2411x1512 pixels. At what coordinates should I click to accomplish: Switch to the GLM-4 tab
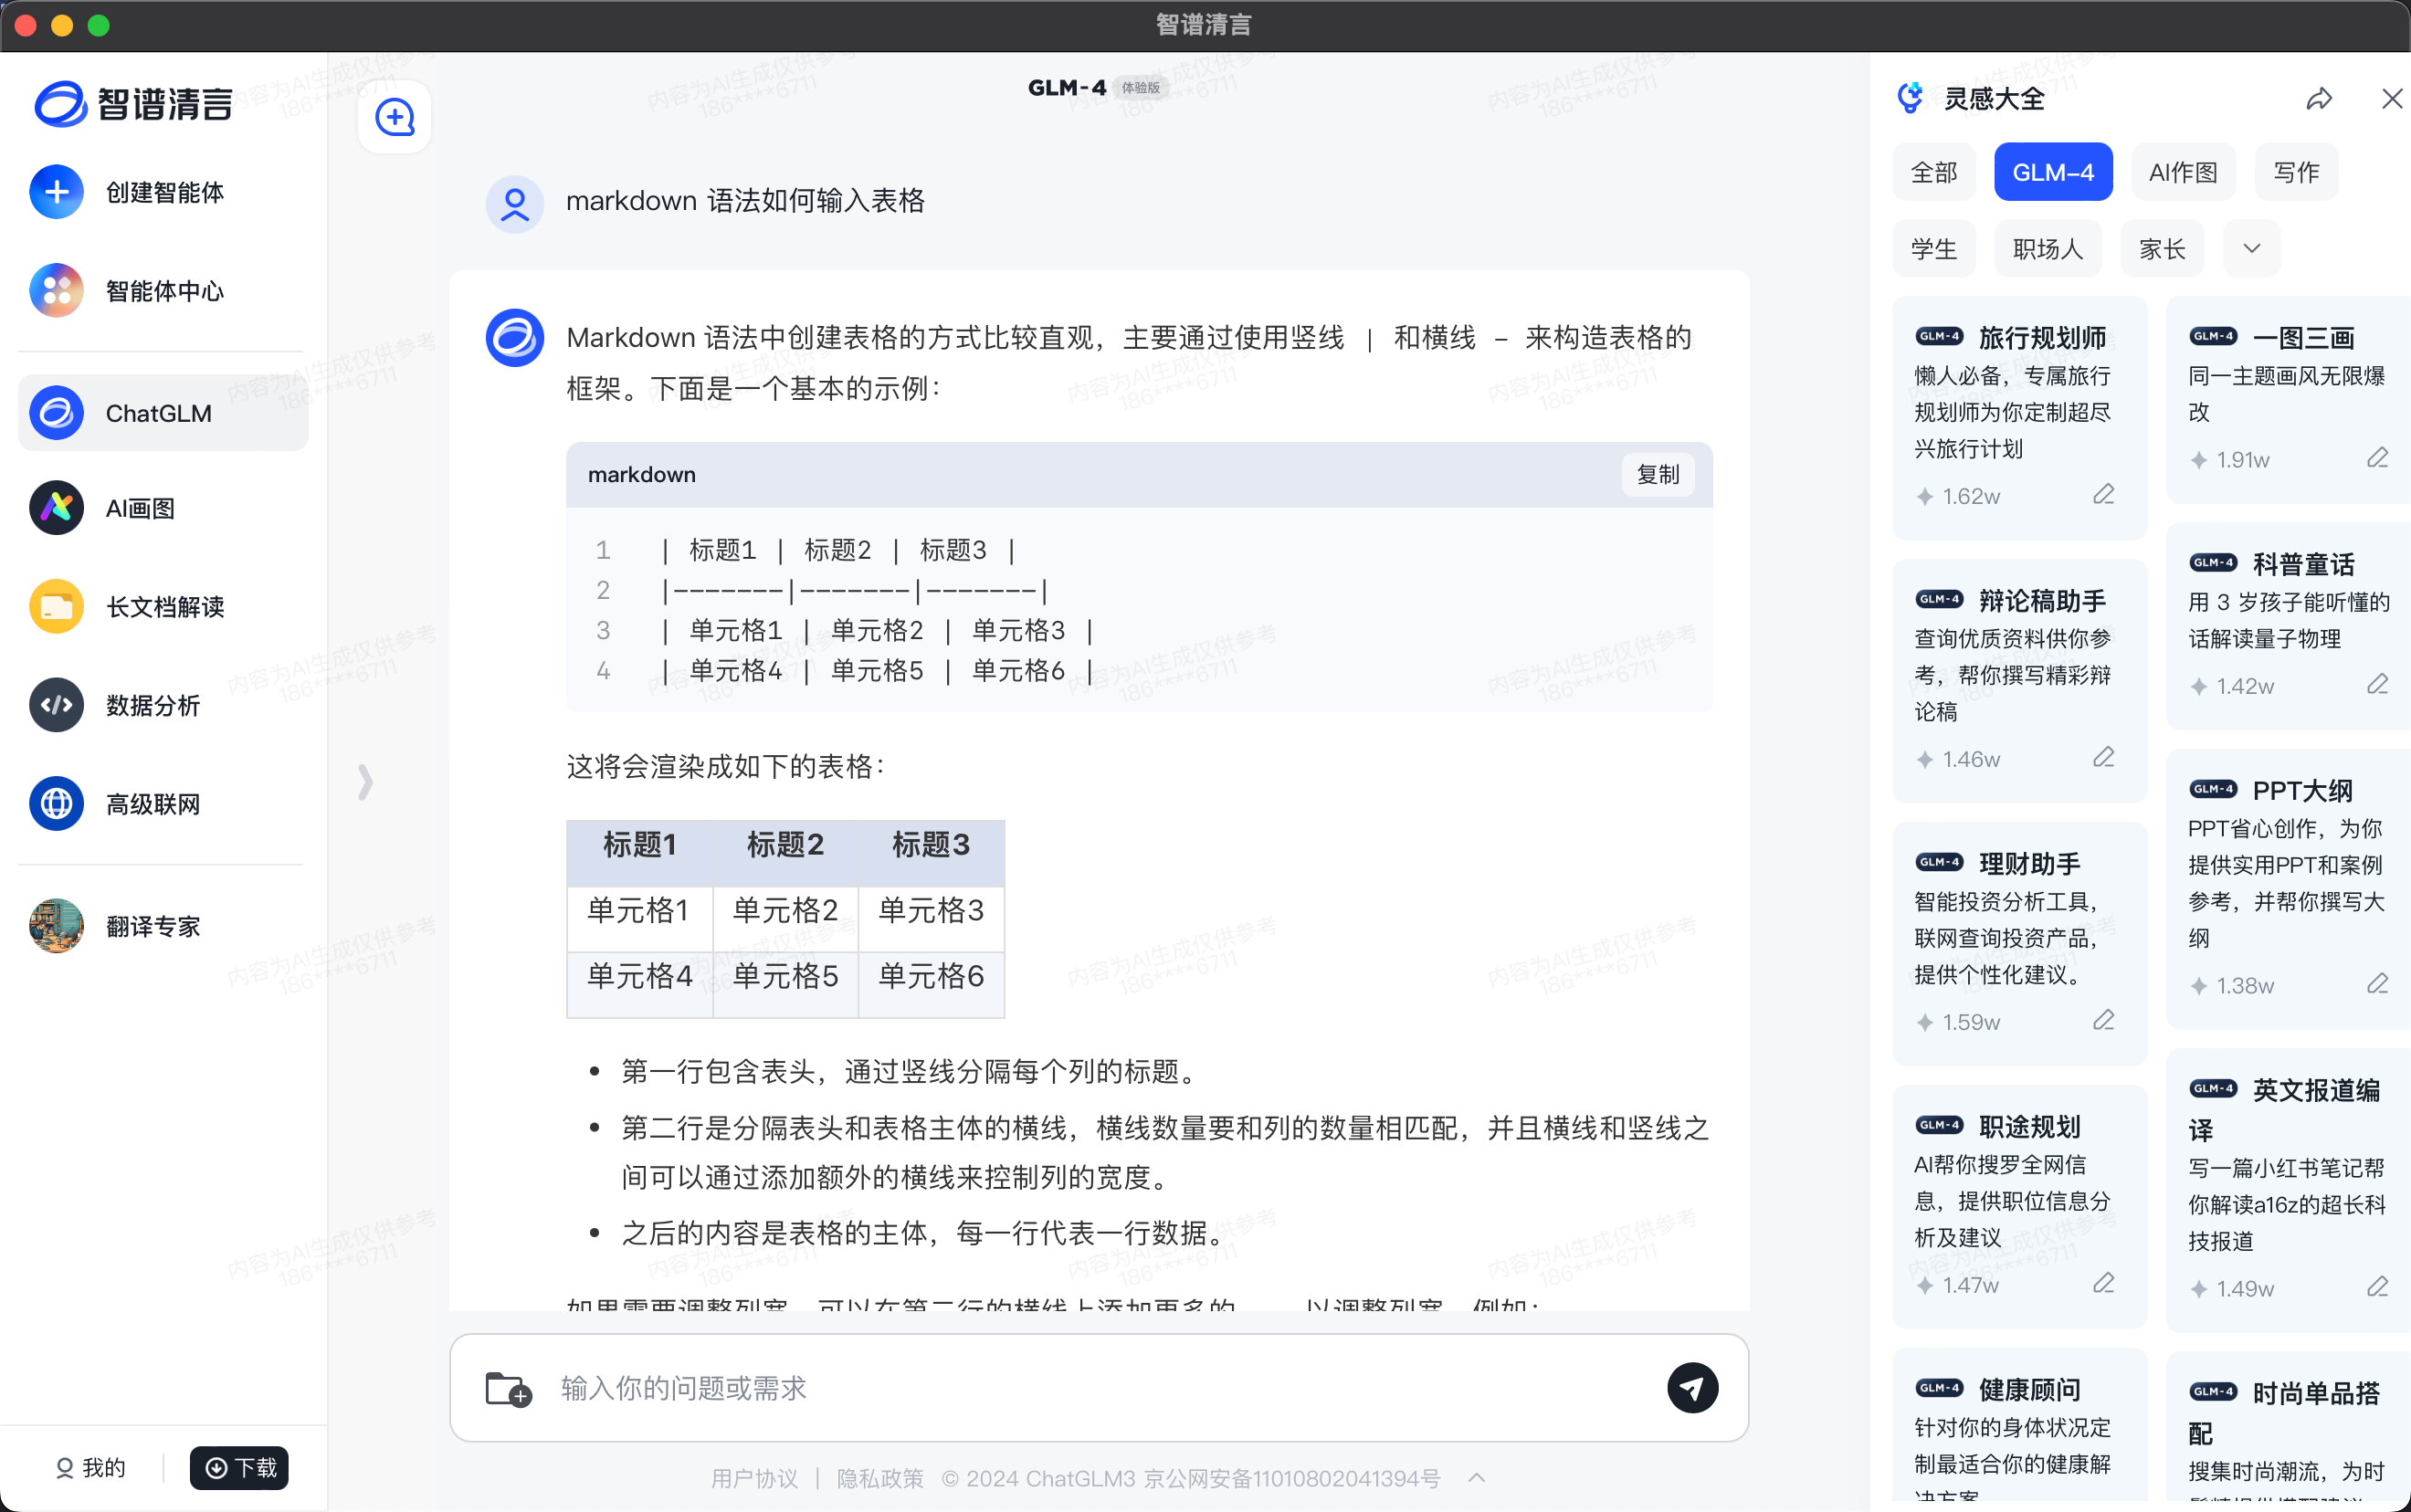tap(2052, 171)
